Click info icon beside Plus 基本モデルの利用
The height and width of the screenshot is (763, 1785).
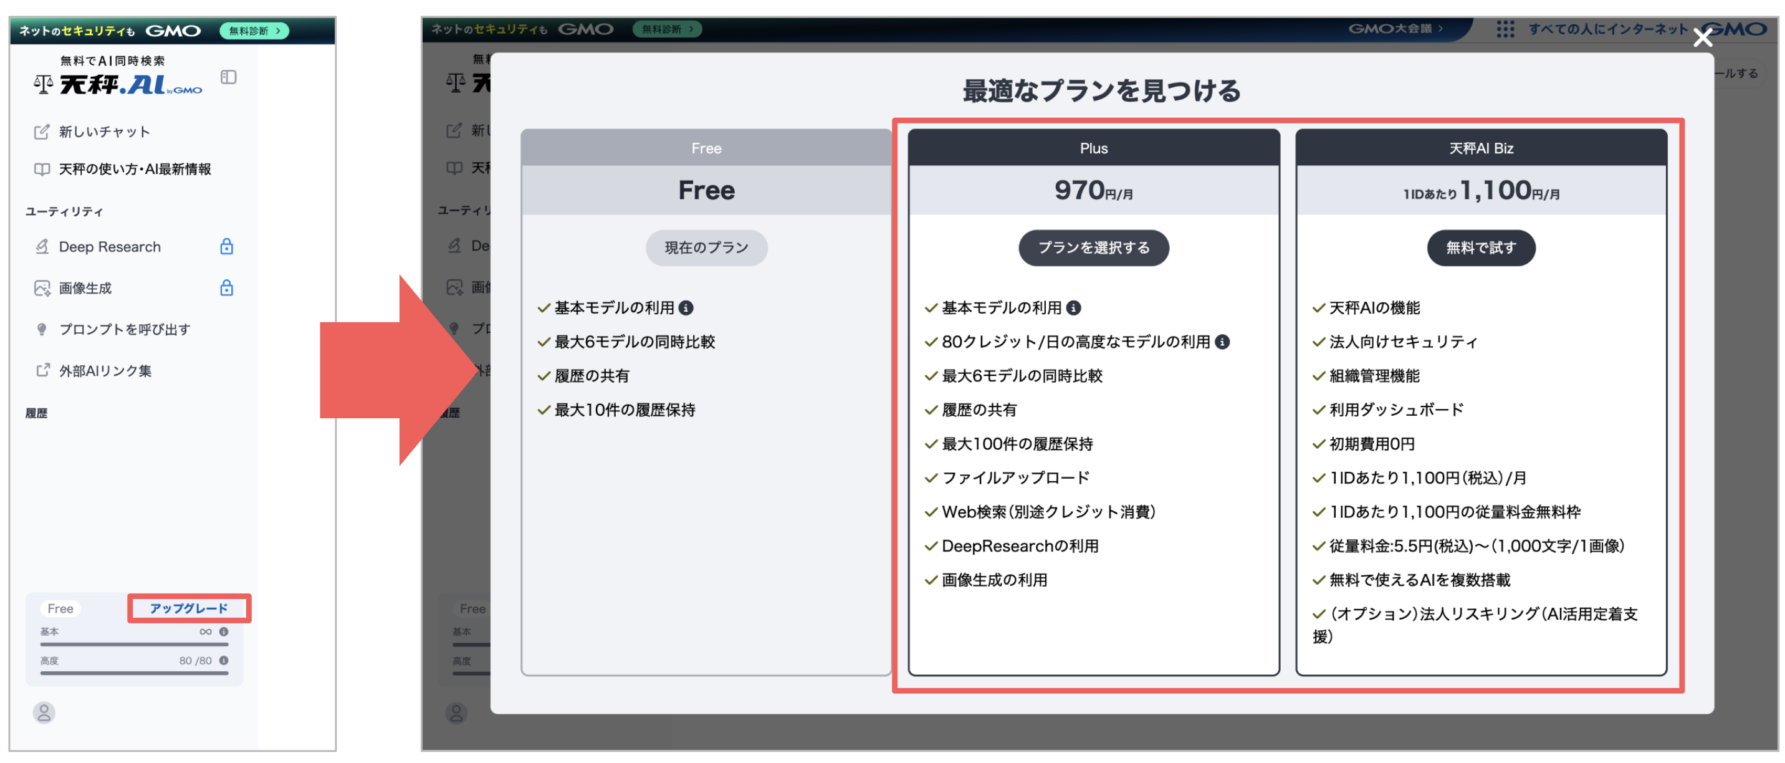tap(1073, 308)
